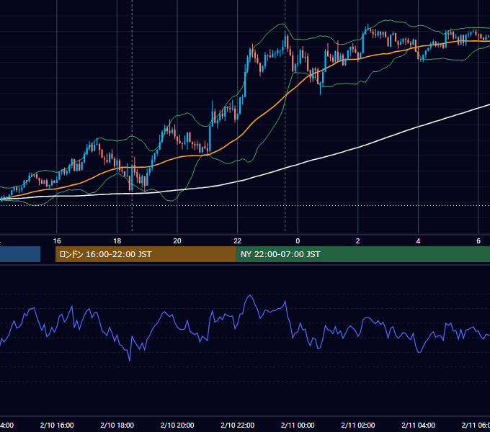Click the 2/11 02:00 date label
This screenshot has height=432, width=490.
coord(358,425)
